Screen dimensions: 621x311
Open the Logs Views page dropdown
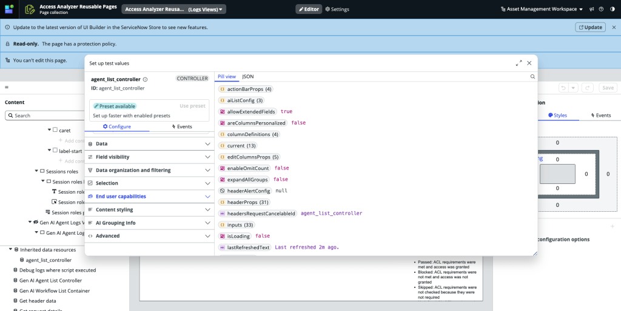tap(173, 9)
